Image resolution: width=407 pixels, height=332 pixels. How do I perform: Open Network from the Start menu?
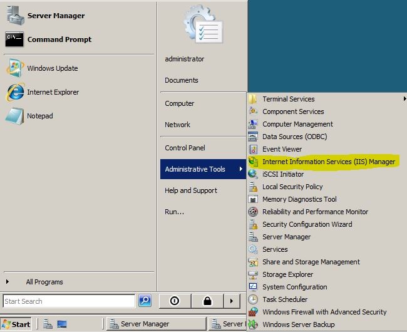coord(177,125)
